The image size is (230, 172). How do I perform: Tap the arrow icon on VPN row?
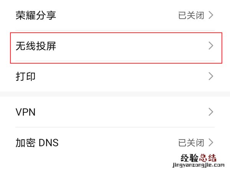(210, 112)
